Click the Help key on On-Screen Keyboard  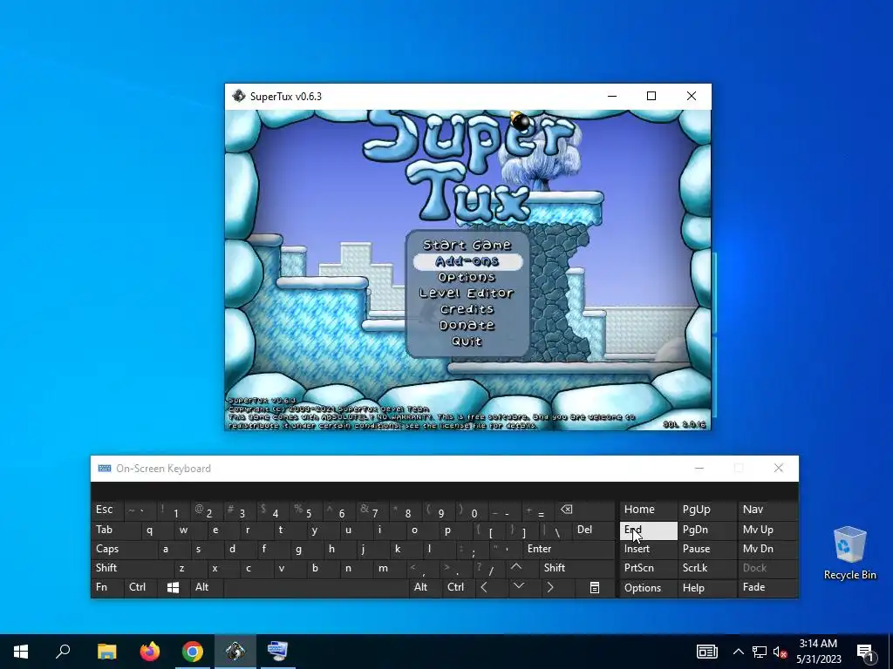click(x=706, y=588)
